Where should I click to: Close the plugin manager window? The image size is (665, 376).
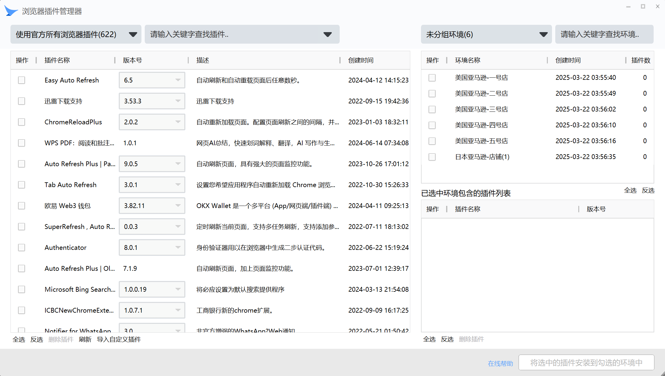658,7
